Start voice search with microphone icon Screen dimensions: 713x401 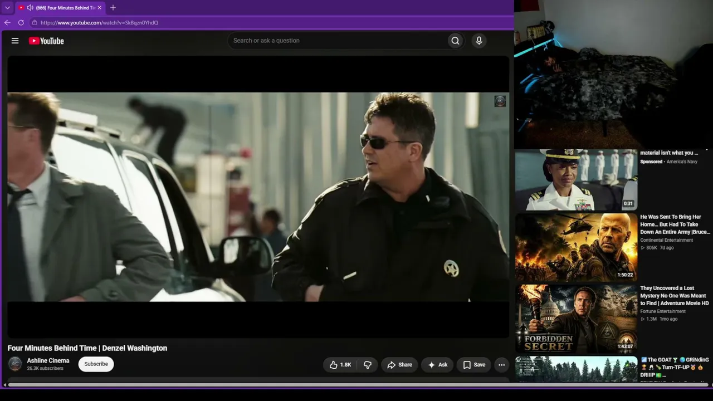click(478, 41)
